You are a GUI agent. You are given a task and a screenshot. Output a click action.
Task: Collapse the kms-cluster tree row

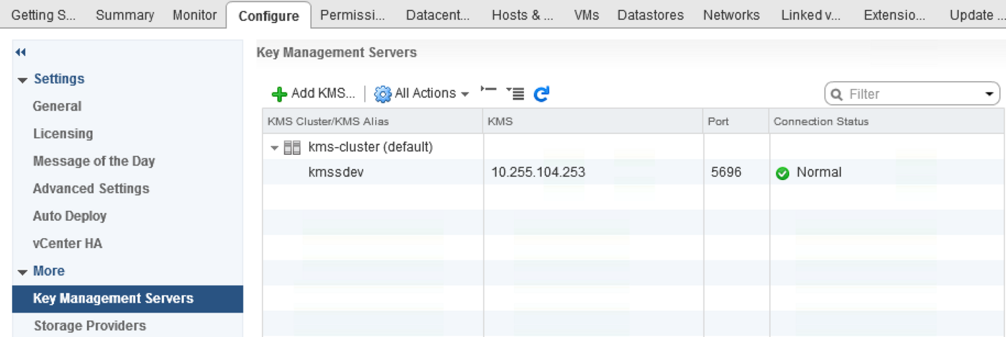[x=274, y=148]
